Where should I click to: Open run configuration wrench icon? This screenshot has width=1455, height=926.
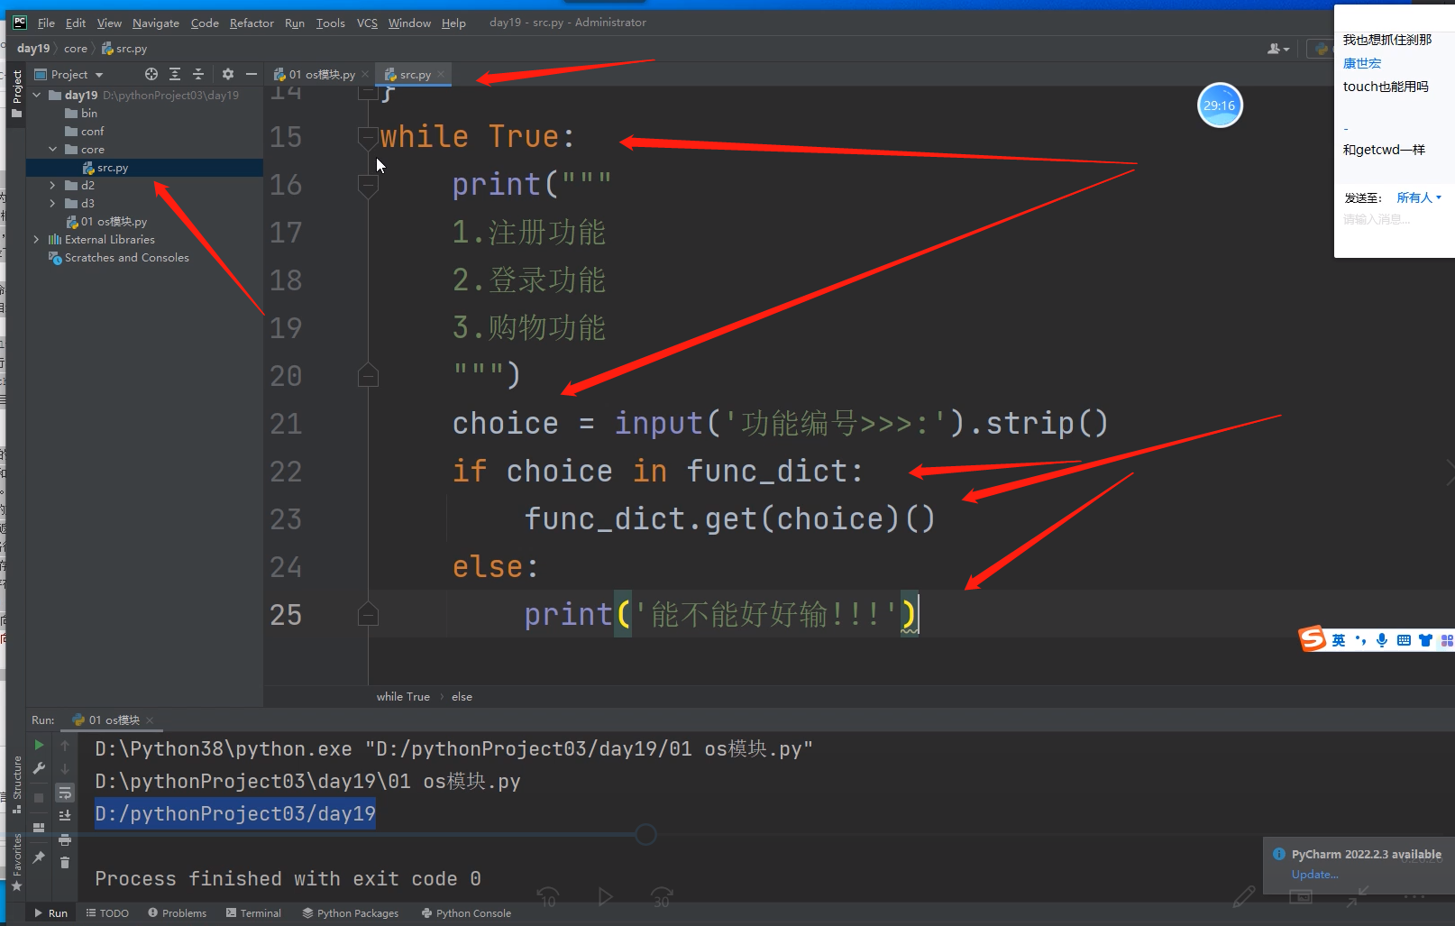tap(39, 768)
